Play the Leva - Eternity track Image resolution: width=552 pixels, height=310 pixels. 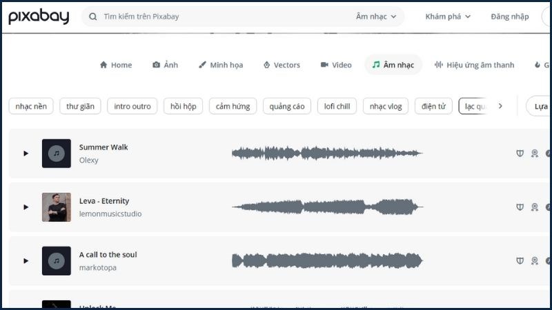coord(26,207)
